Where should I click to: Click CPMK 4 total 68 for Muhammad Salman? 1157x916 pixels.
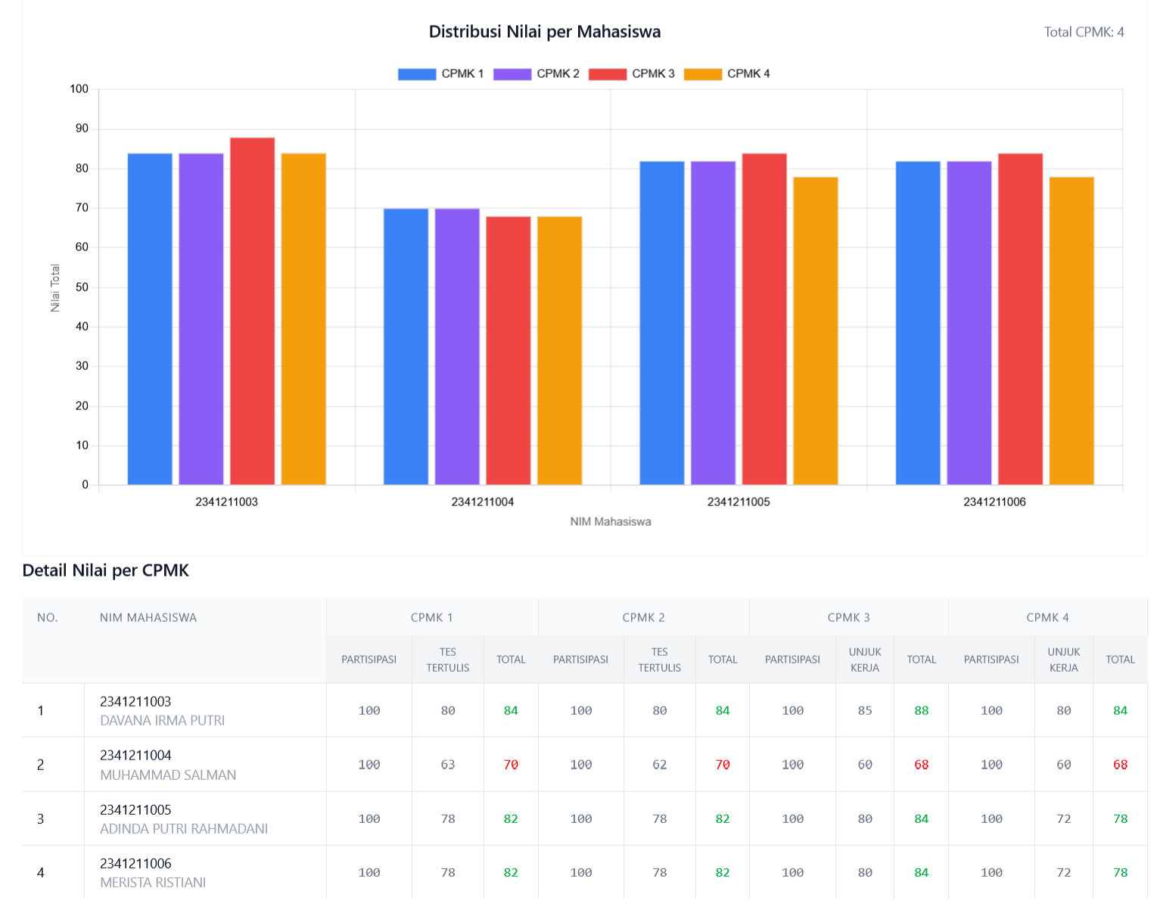(x=1120, y=765)
